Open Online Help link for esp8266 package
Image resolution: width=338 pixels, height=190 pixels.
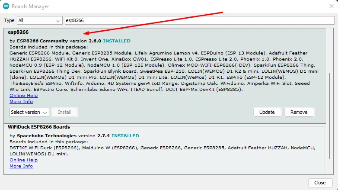coord(23,95)
